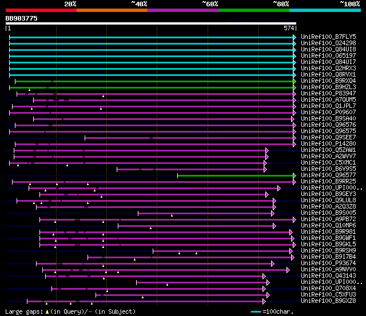Pick the UniRef100_Q96577 label

328,175
